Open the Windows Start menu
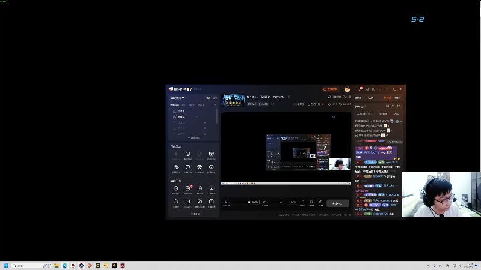481x270 pixels. click(6, 265)
